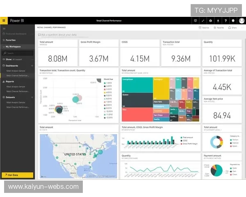Click the magnifier icon in sidebar search
The image size is (246, 197).
[x=5, y=53]
